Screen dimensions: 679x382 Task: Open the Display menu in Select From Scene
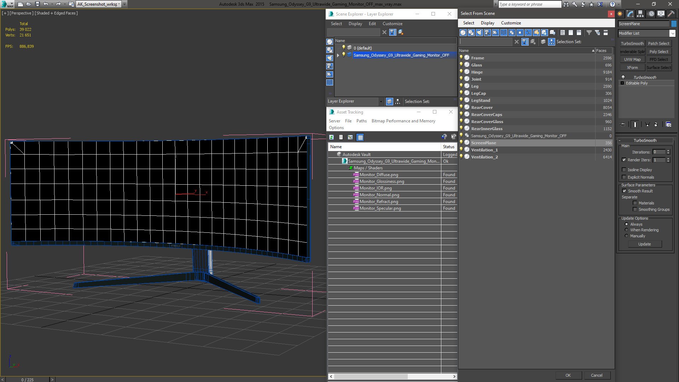tap(487, 23)
